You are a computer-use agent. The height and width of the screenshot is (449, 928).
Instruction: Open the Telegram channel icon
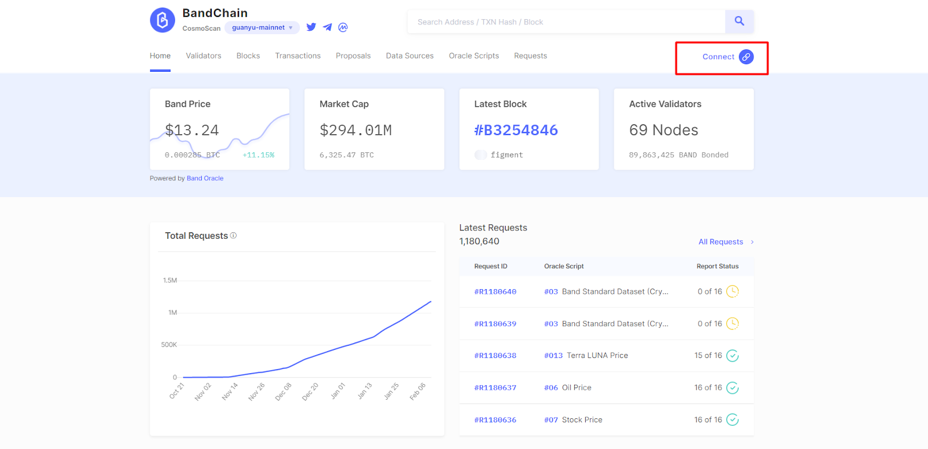tap(327, 27)
